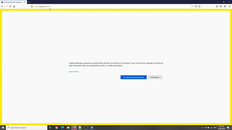Open PowerShell from the taskbar

[92, 127]
